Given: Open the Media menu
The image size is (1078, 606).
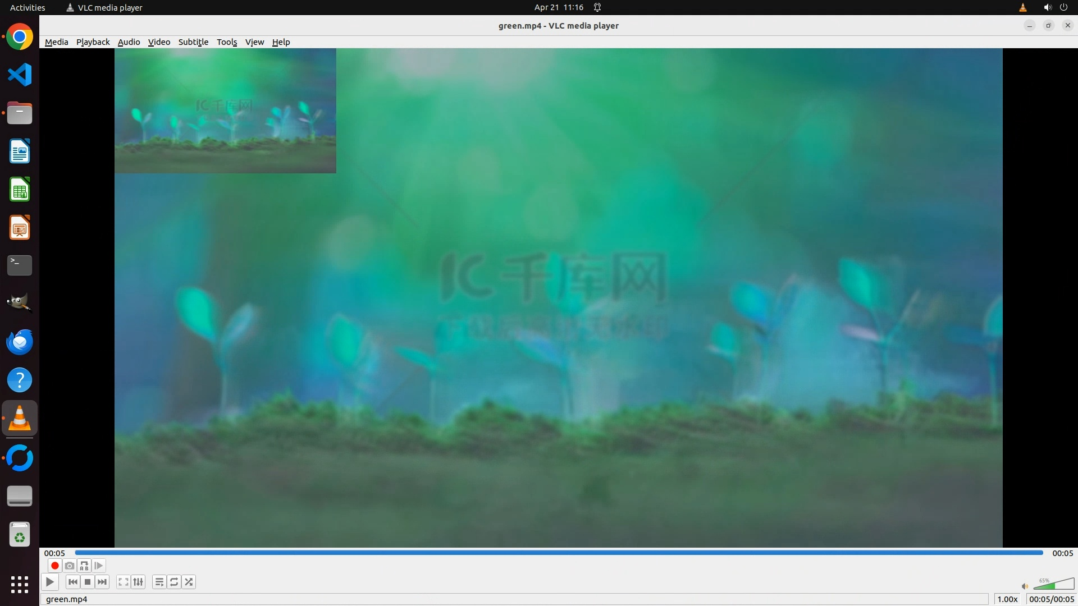Looking at the screenshot, I should tap(56, 42).
